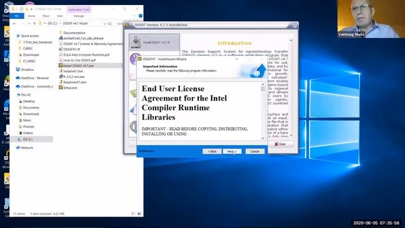The height and width of the screenshot is (228, 405).
Task: Select EULA Intel Compiler Runtime.pdf
Action: pyautogui.click(x=86, y=55)
